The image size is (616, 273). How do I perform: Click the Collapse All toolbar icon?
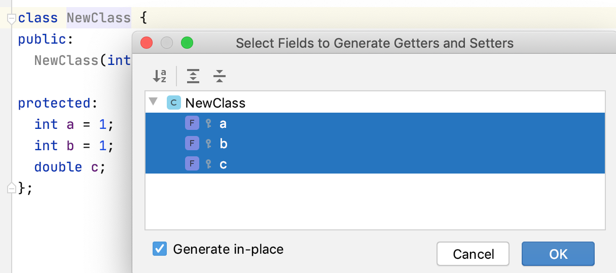(x=219, y=76)
